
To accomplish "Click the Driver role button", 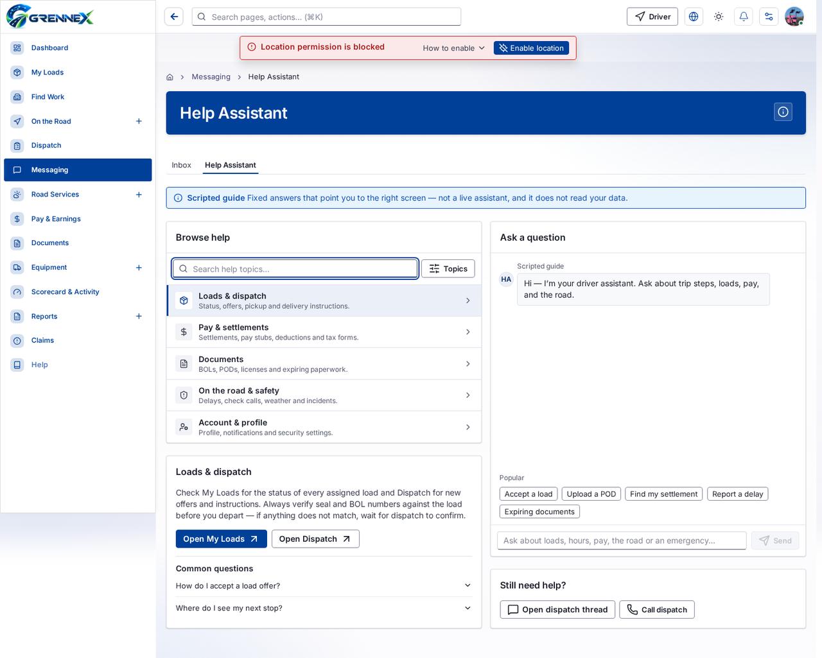I will pyautogui.click(x=652, y=17).
